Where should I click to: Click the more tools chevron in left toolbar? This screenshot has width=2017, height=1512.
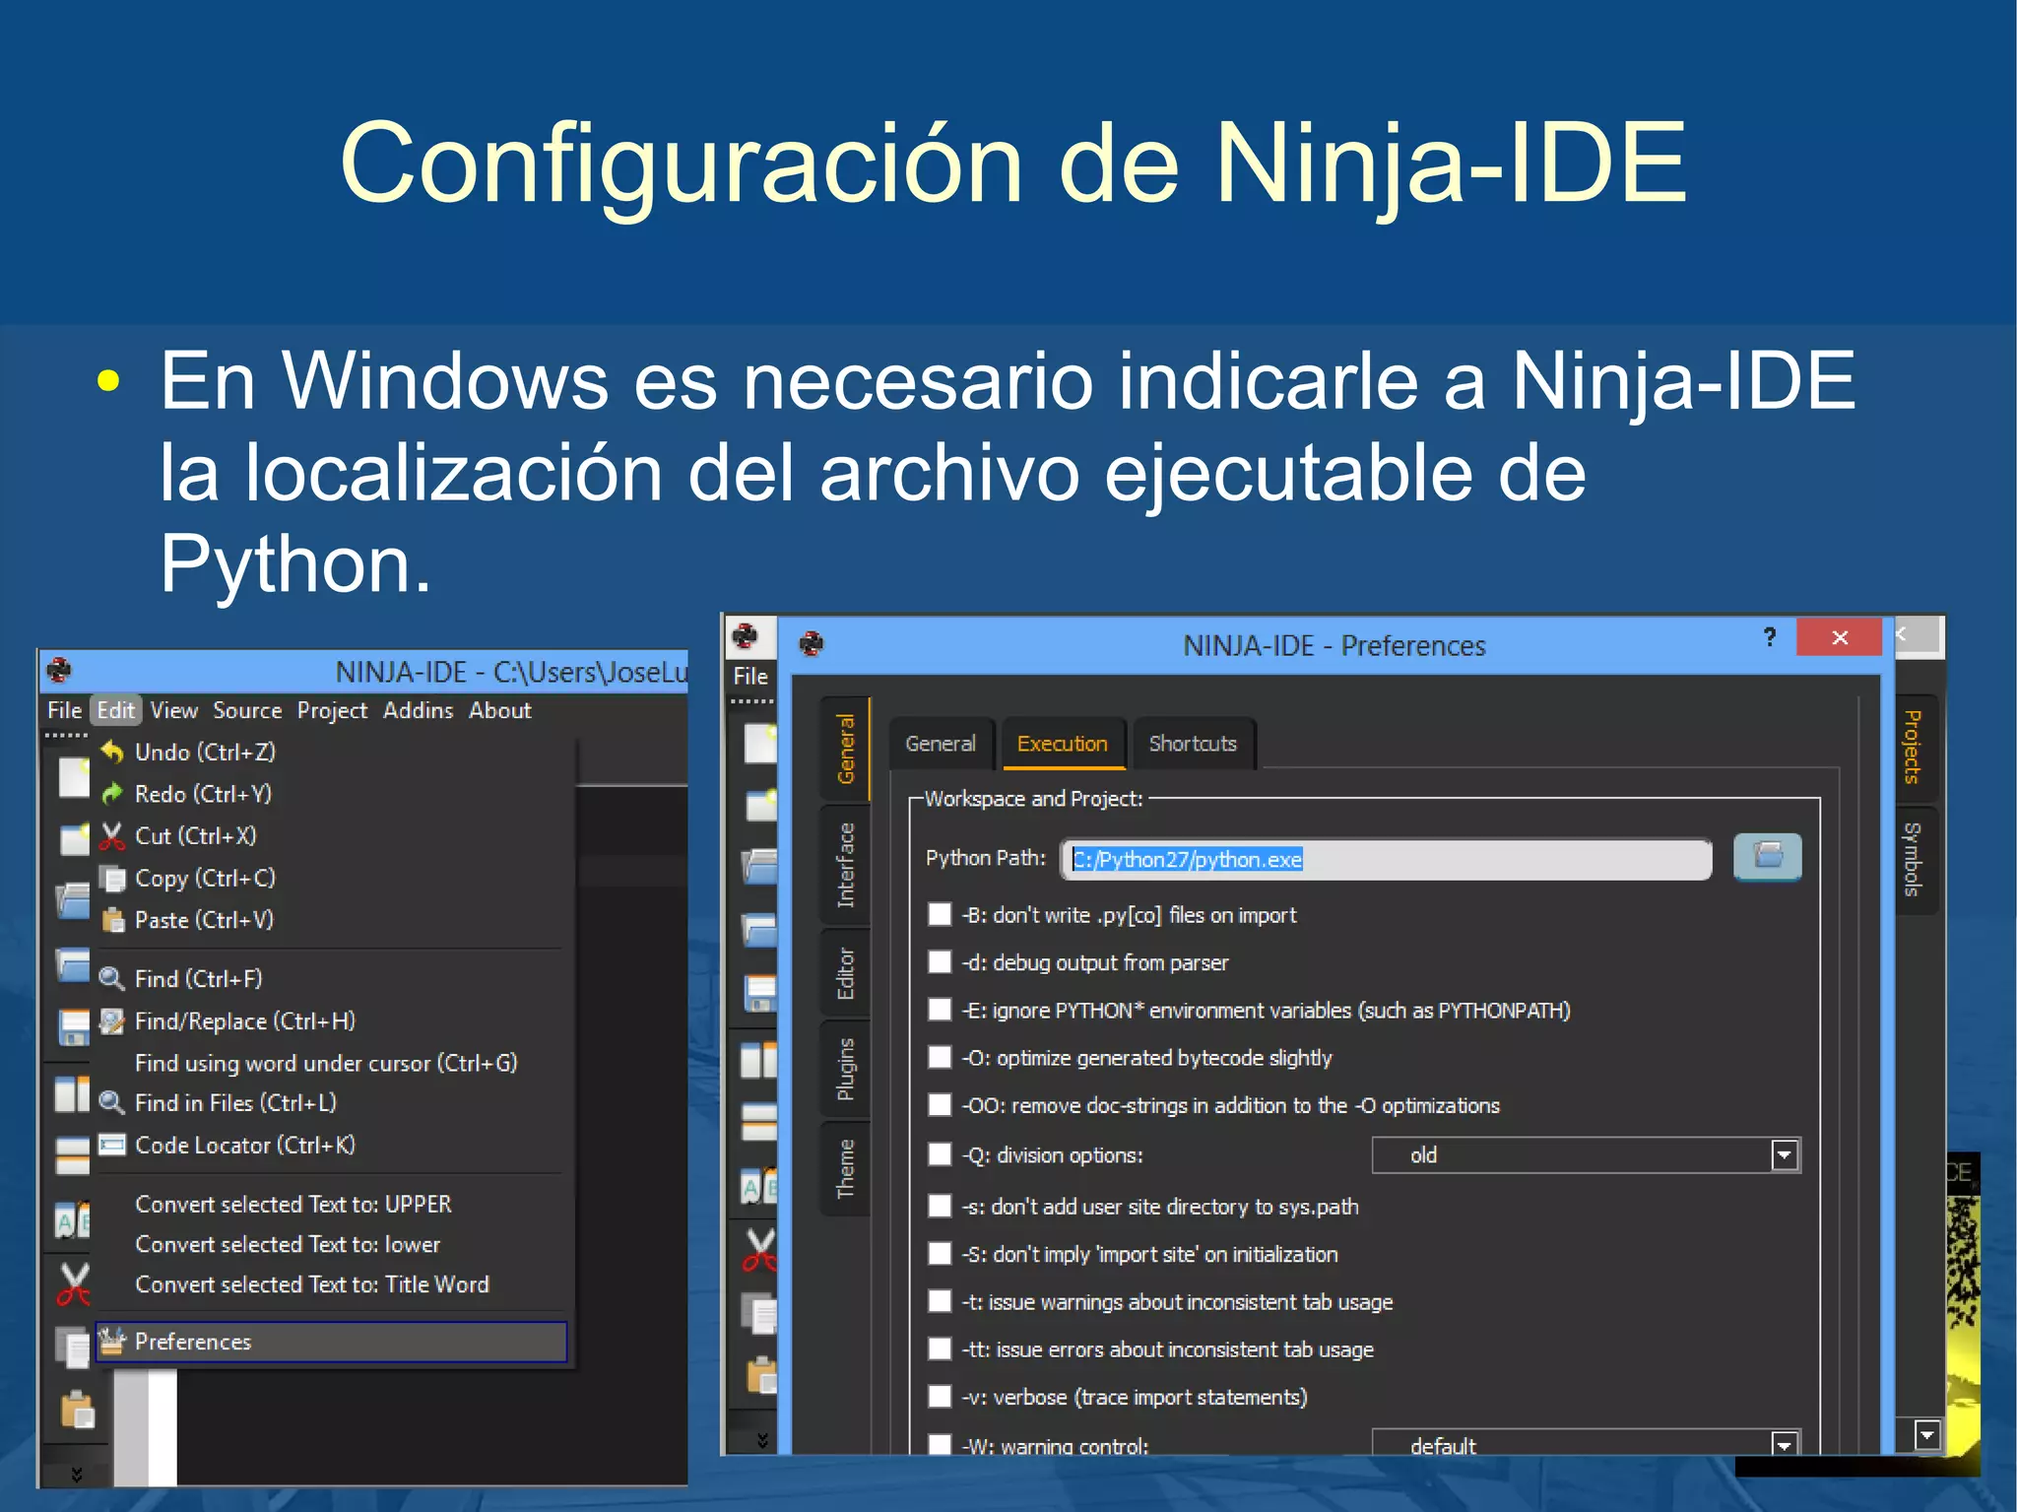click(x=77, y=1474)
